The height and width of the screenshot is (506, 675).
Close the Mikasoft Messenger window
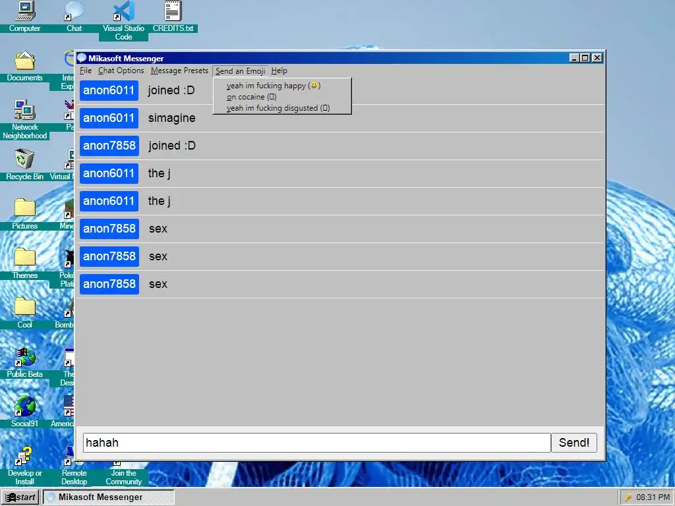point(597,58)
